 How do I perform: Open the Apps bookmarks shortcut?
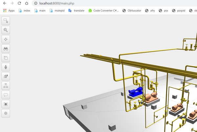click(x=9, y=10)
